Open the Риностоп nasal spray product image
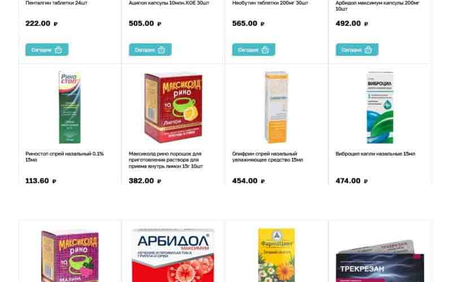This screenshot has width=452, height=282. (69, 107)
